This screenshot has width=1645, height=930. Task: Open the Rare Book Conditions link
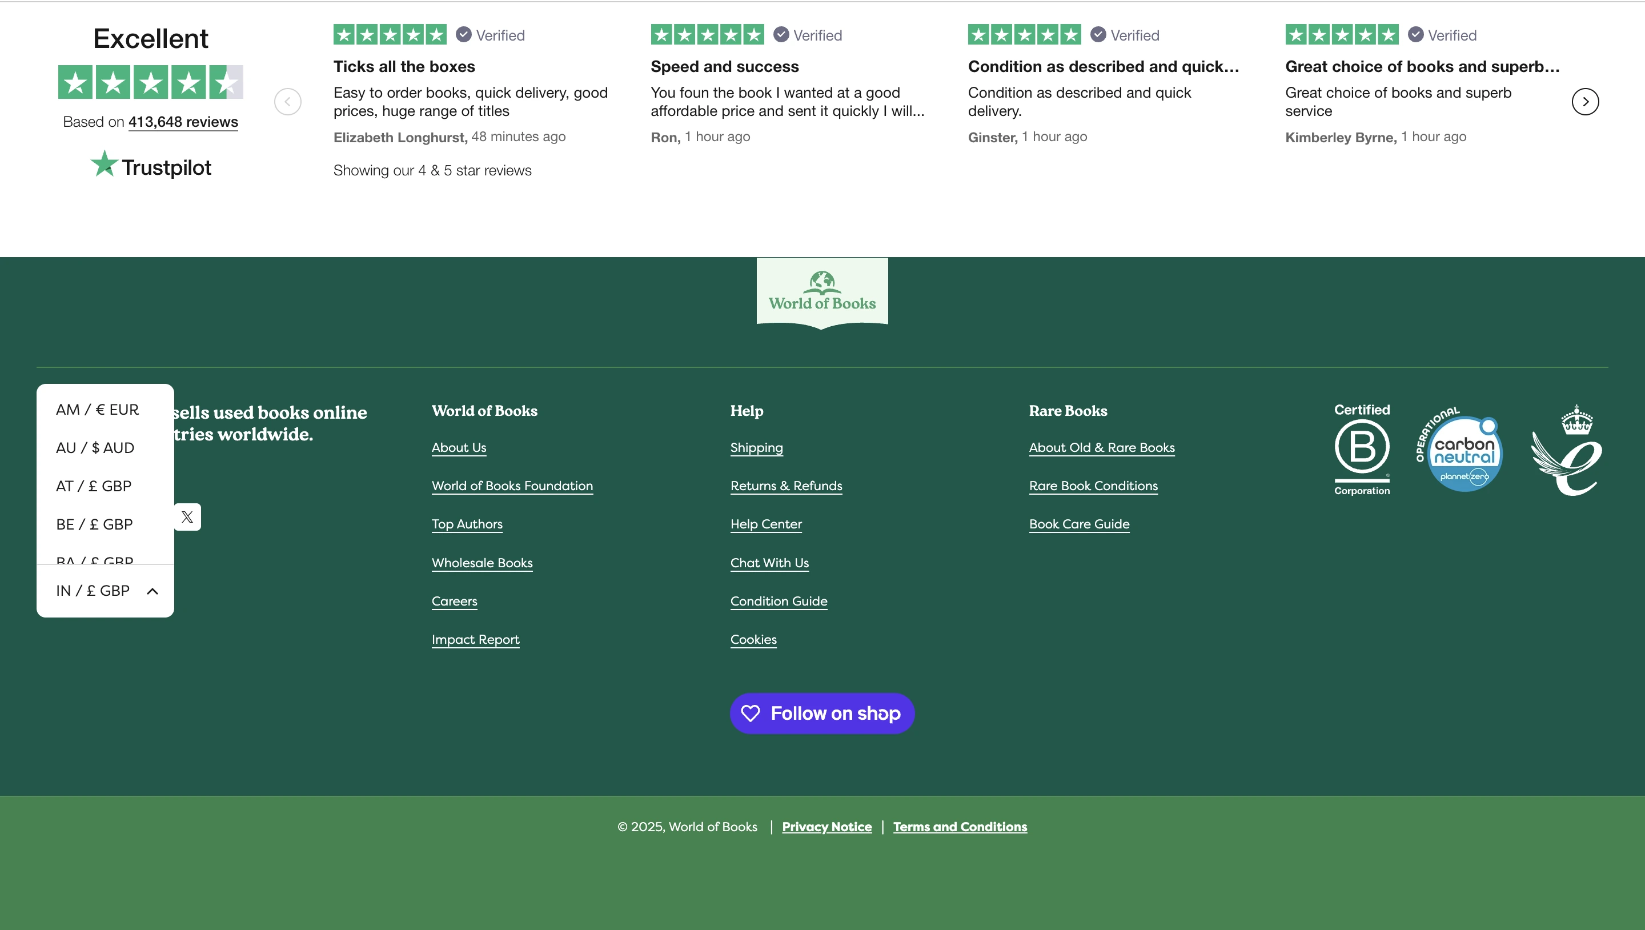click(x=1093, y=486)
